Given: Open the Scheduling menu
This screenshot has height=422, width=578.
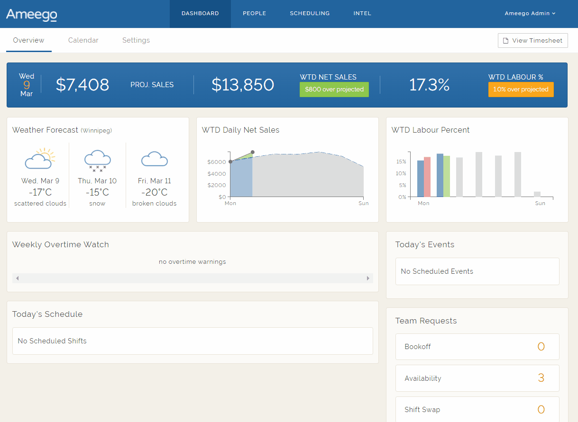Looking at the screenshot, I should pos(310,14).
